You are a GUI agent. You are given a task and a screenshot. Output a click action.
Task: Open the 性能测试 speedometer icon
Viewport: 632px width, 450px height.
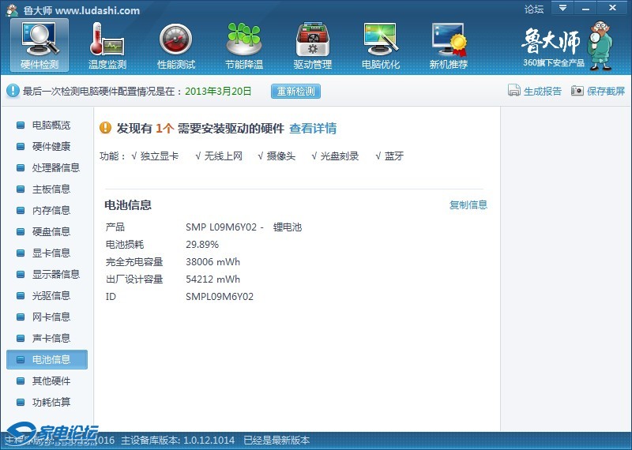(175, 39)
